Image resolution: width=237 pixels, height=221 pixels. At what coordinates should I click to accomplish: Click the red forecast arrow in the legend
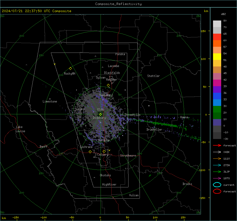(x=217, y=145)
